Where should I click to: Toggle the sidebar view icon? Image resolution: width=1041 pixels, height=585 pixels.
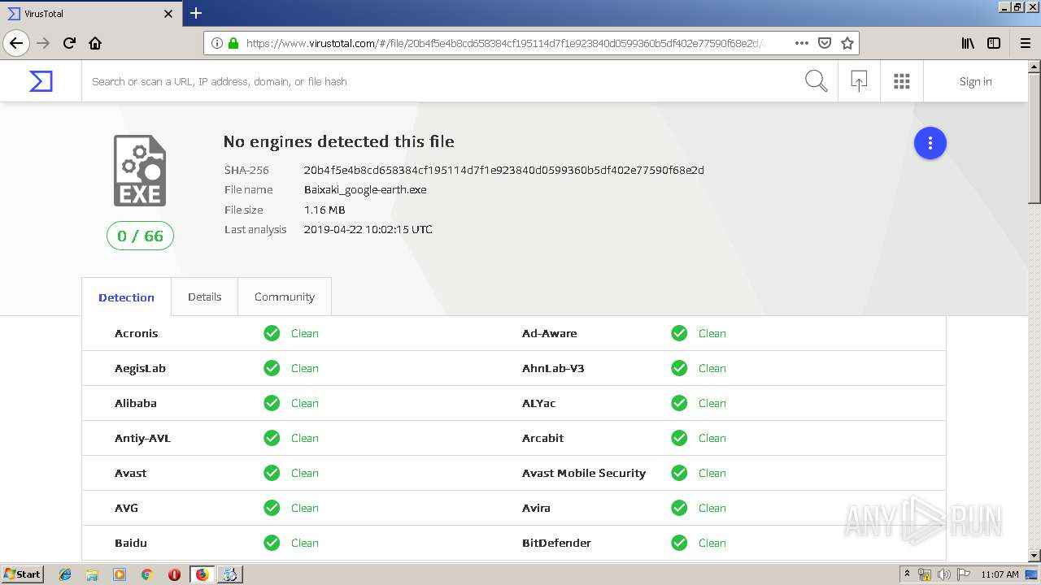(994, 43)
